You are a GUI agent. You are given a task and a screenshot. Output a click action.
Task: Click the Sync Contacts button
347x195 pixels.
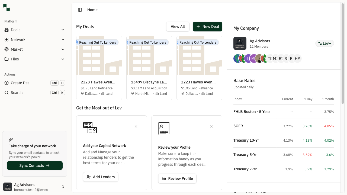34,165
